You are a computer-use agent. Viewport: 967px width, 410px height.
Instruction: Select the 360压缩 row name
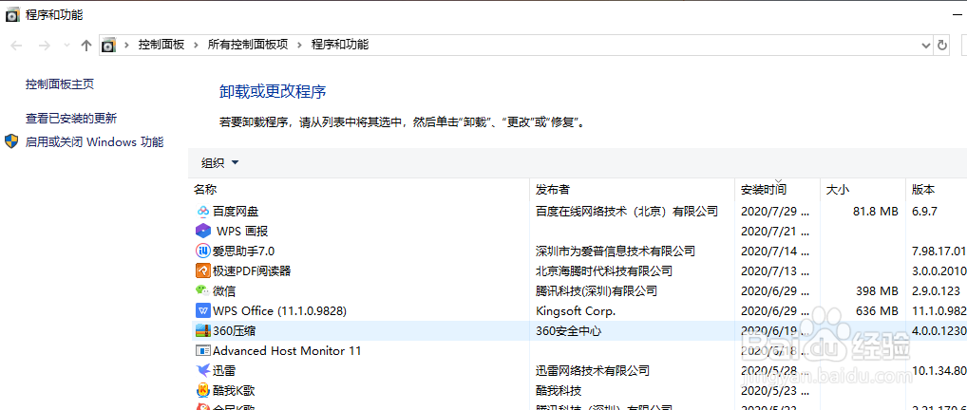(234, 330)
